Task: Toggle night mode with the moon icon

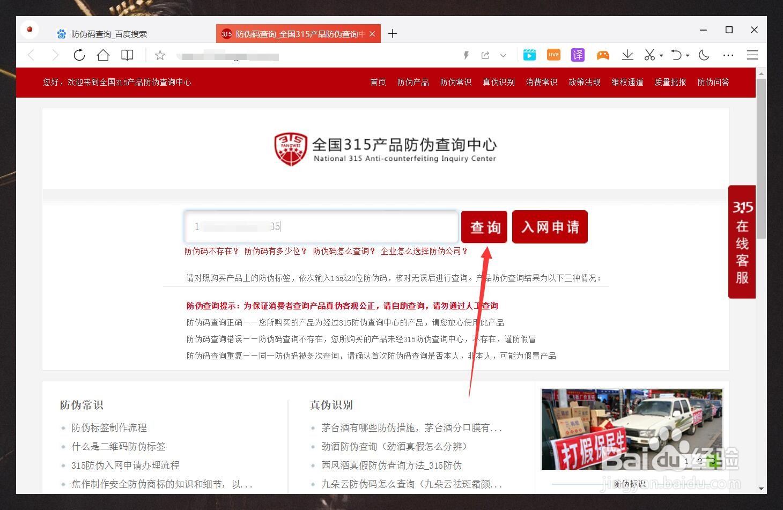Action: coord(704,55)
